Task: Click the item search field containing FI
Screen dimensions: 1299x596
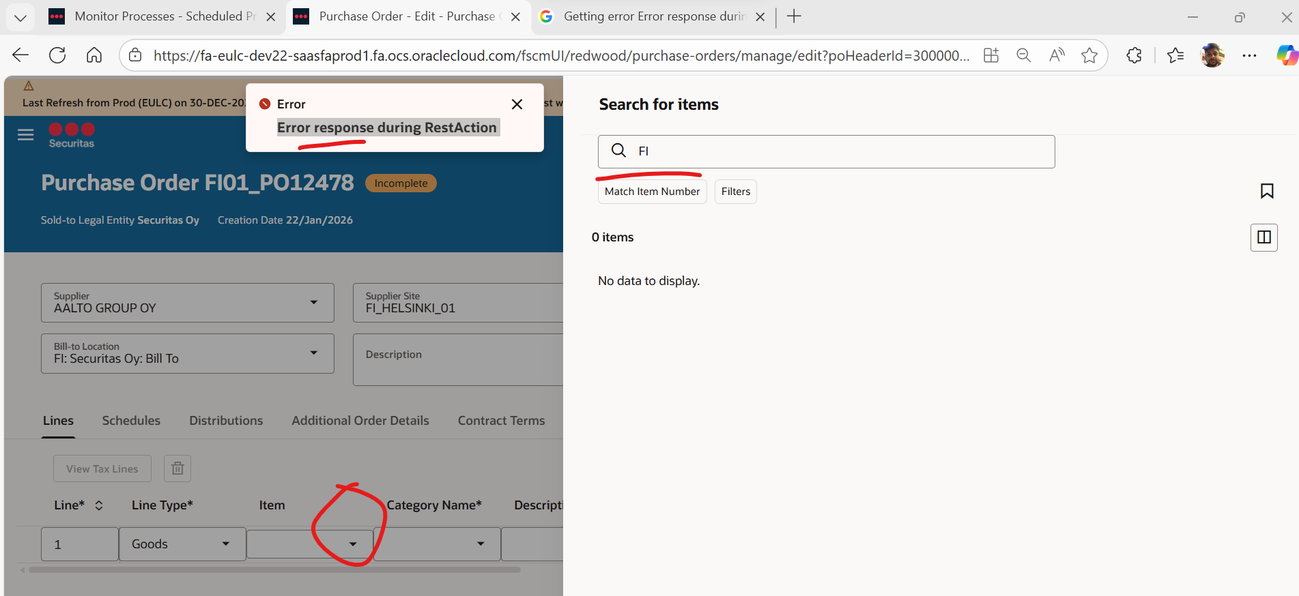Action: click(x=826, y=151)
